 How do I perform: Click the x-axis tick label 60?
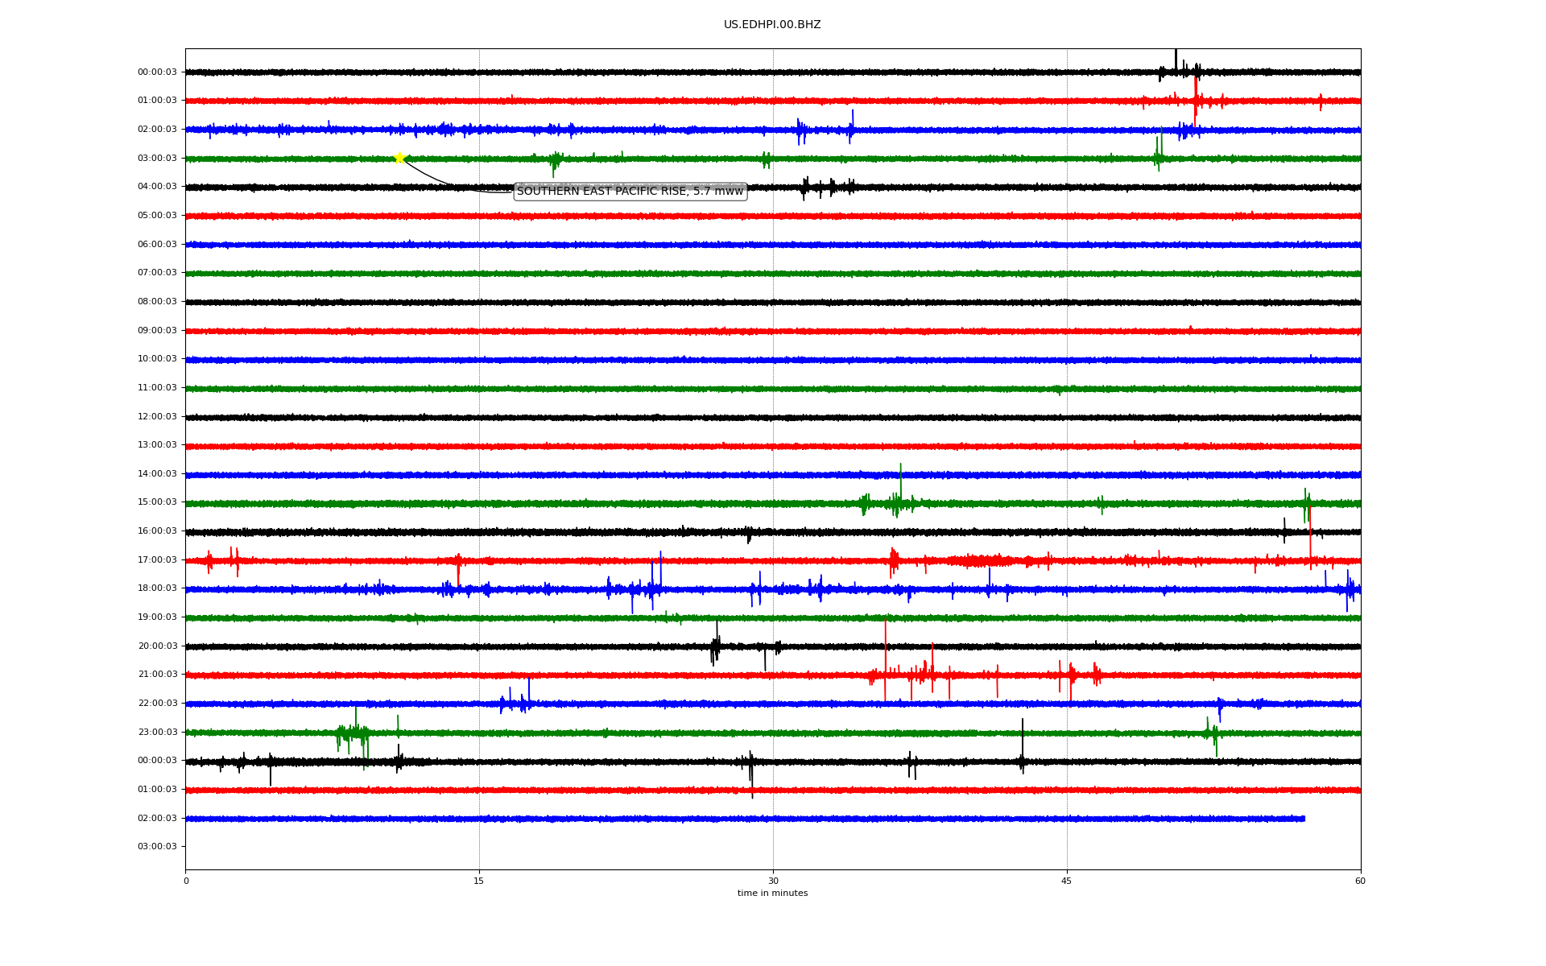tap(1360, 881)
